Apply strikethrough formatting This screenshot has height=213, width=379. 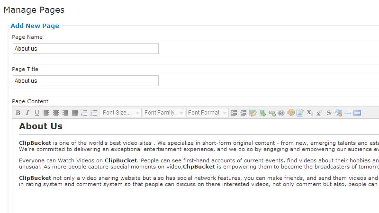[x=328, y=113]
